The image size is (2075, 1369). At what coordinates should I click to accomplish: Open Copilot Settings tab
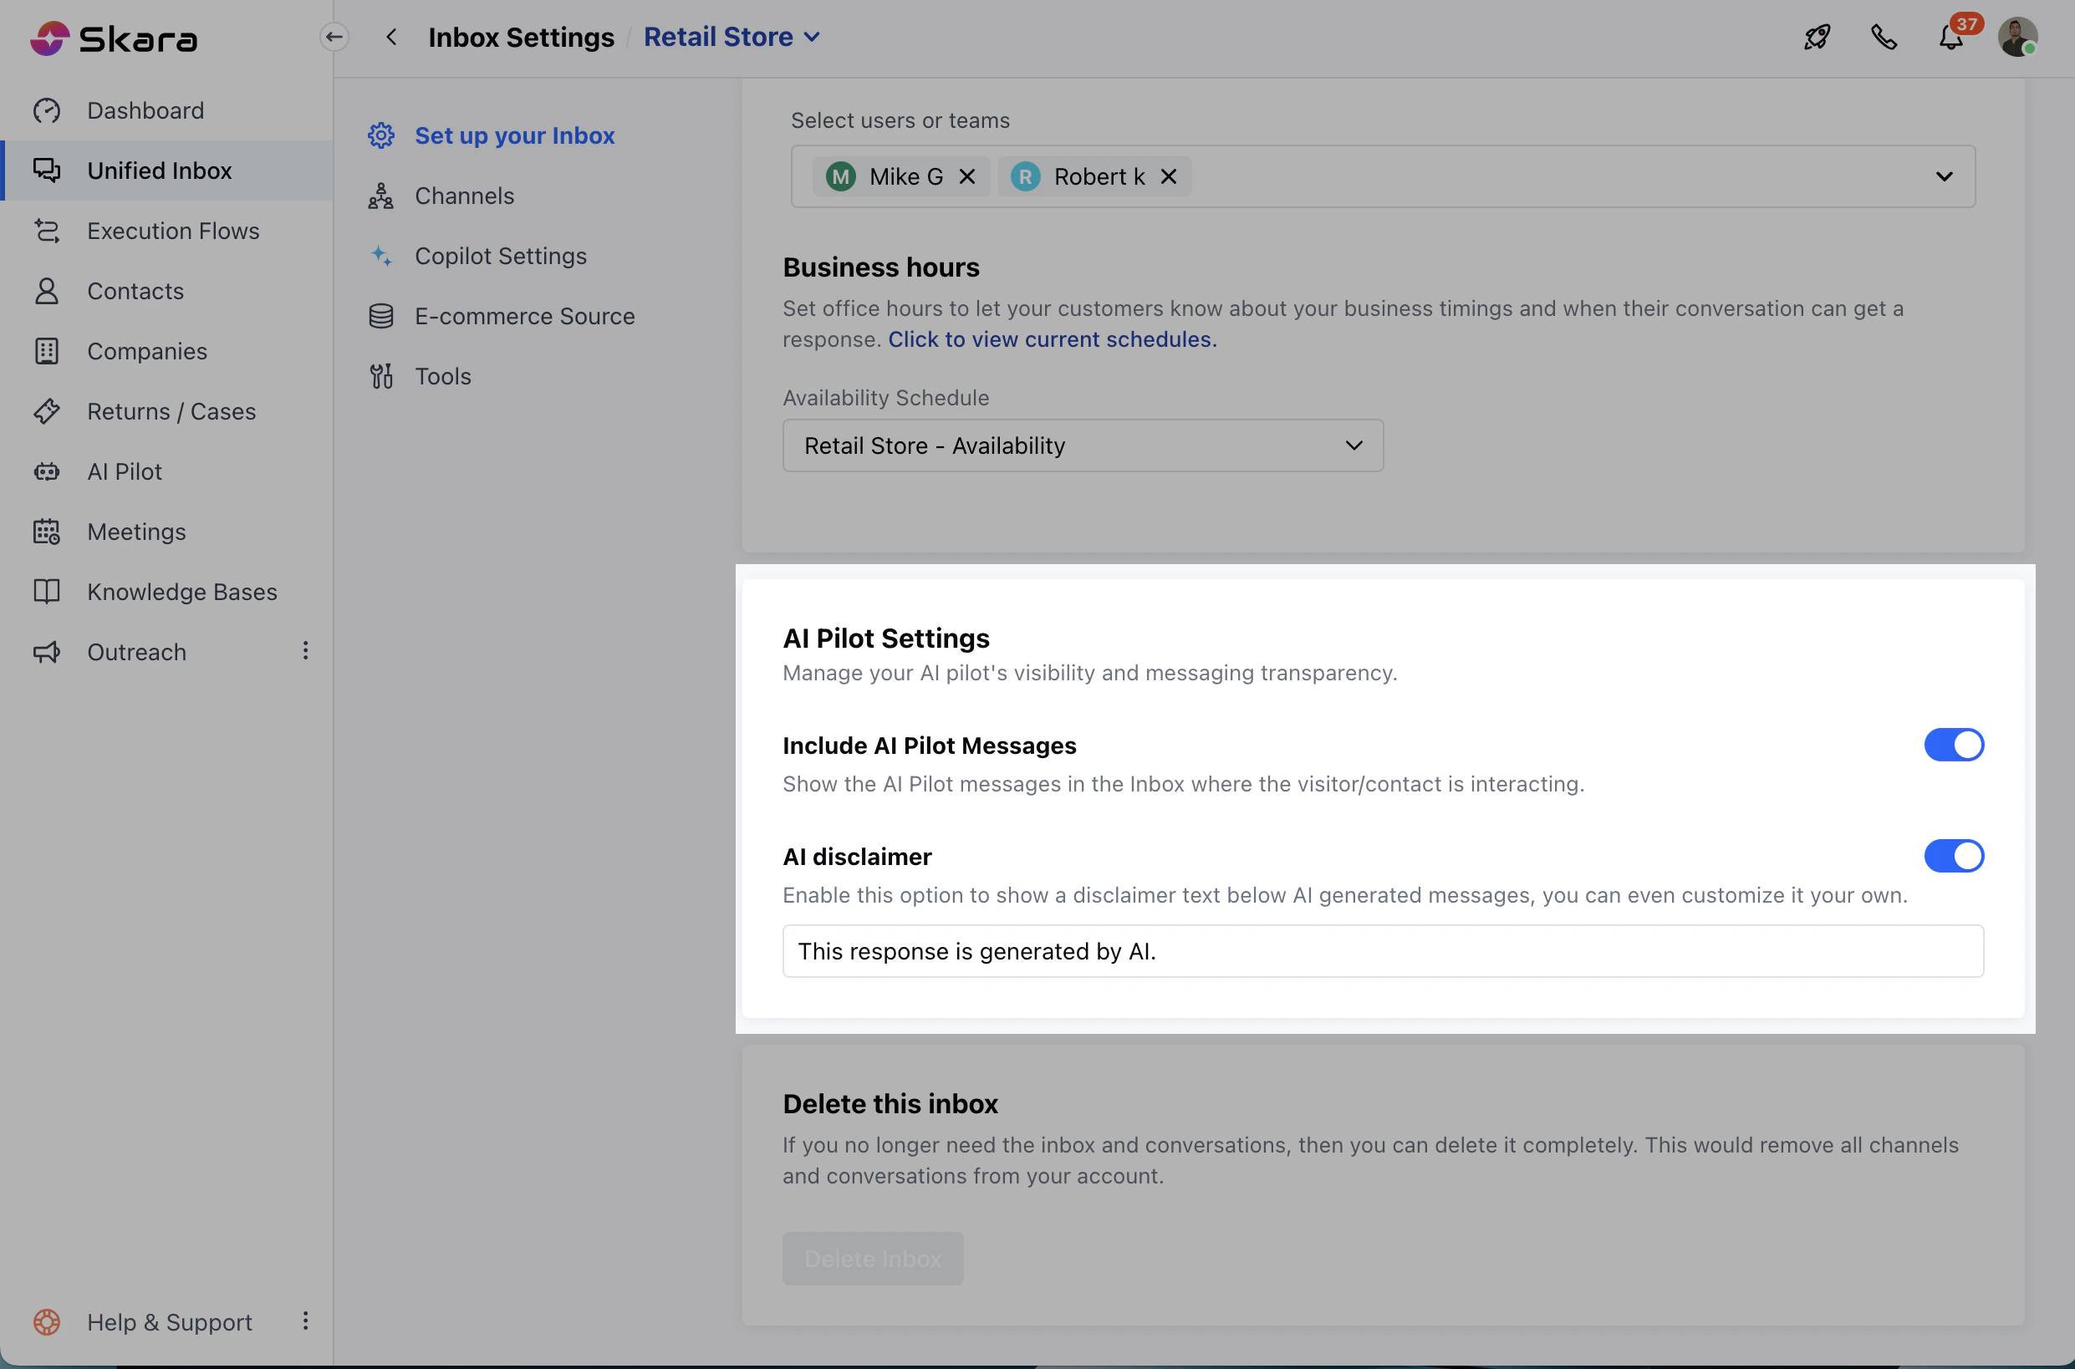[500, 256]
